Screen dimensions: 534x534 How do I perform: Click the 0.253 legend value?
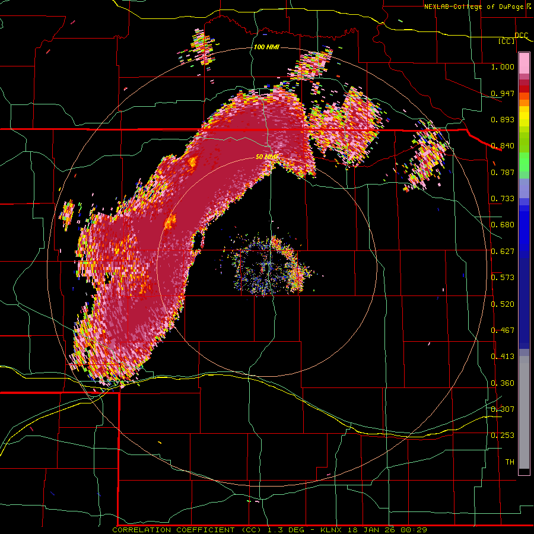point(503,436)
